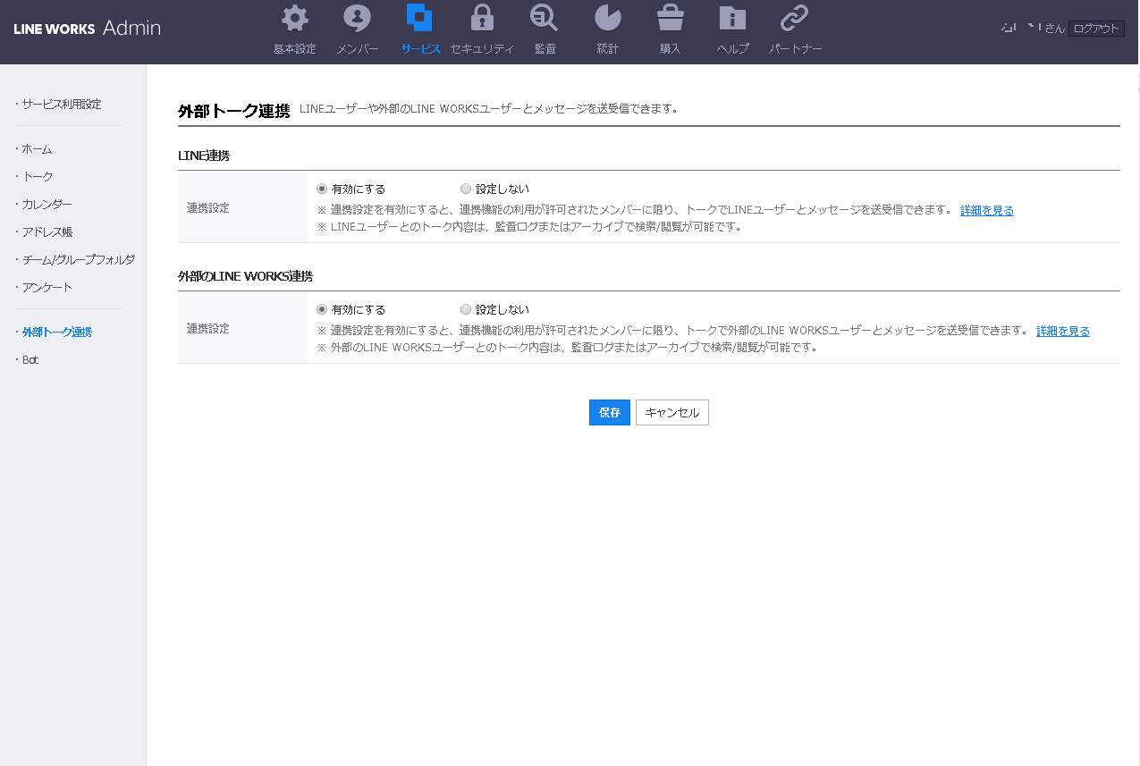Screen dimensions: 1140x766
Task: Open the Bot sidebar item
Action: tap(30, 360)
